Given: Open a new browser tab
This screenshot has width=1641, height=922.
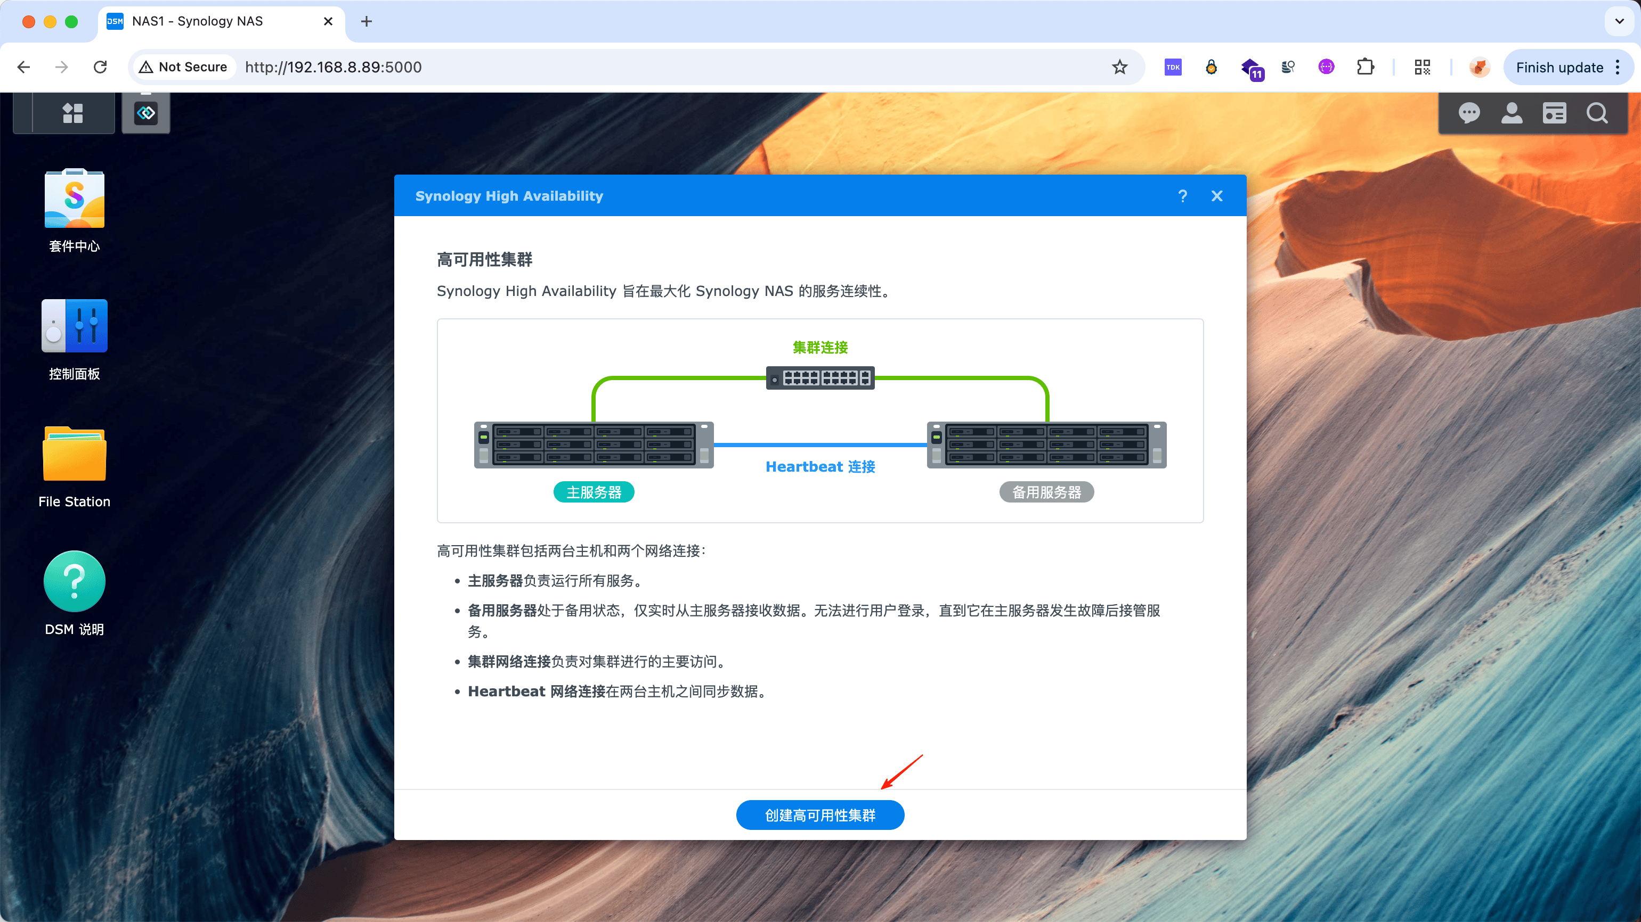Looking at the screenshot, I should click(367, 22).
